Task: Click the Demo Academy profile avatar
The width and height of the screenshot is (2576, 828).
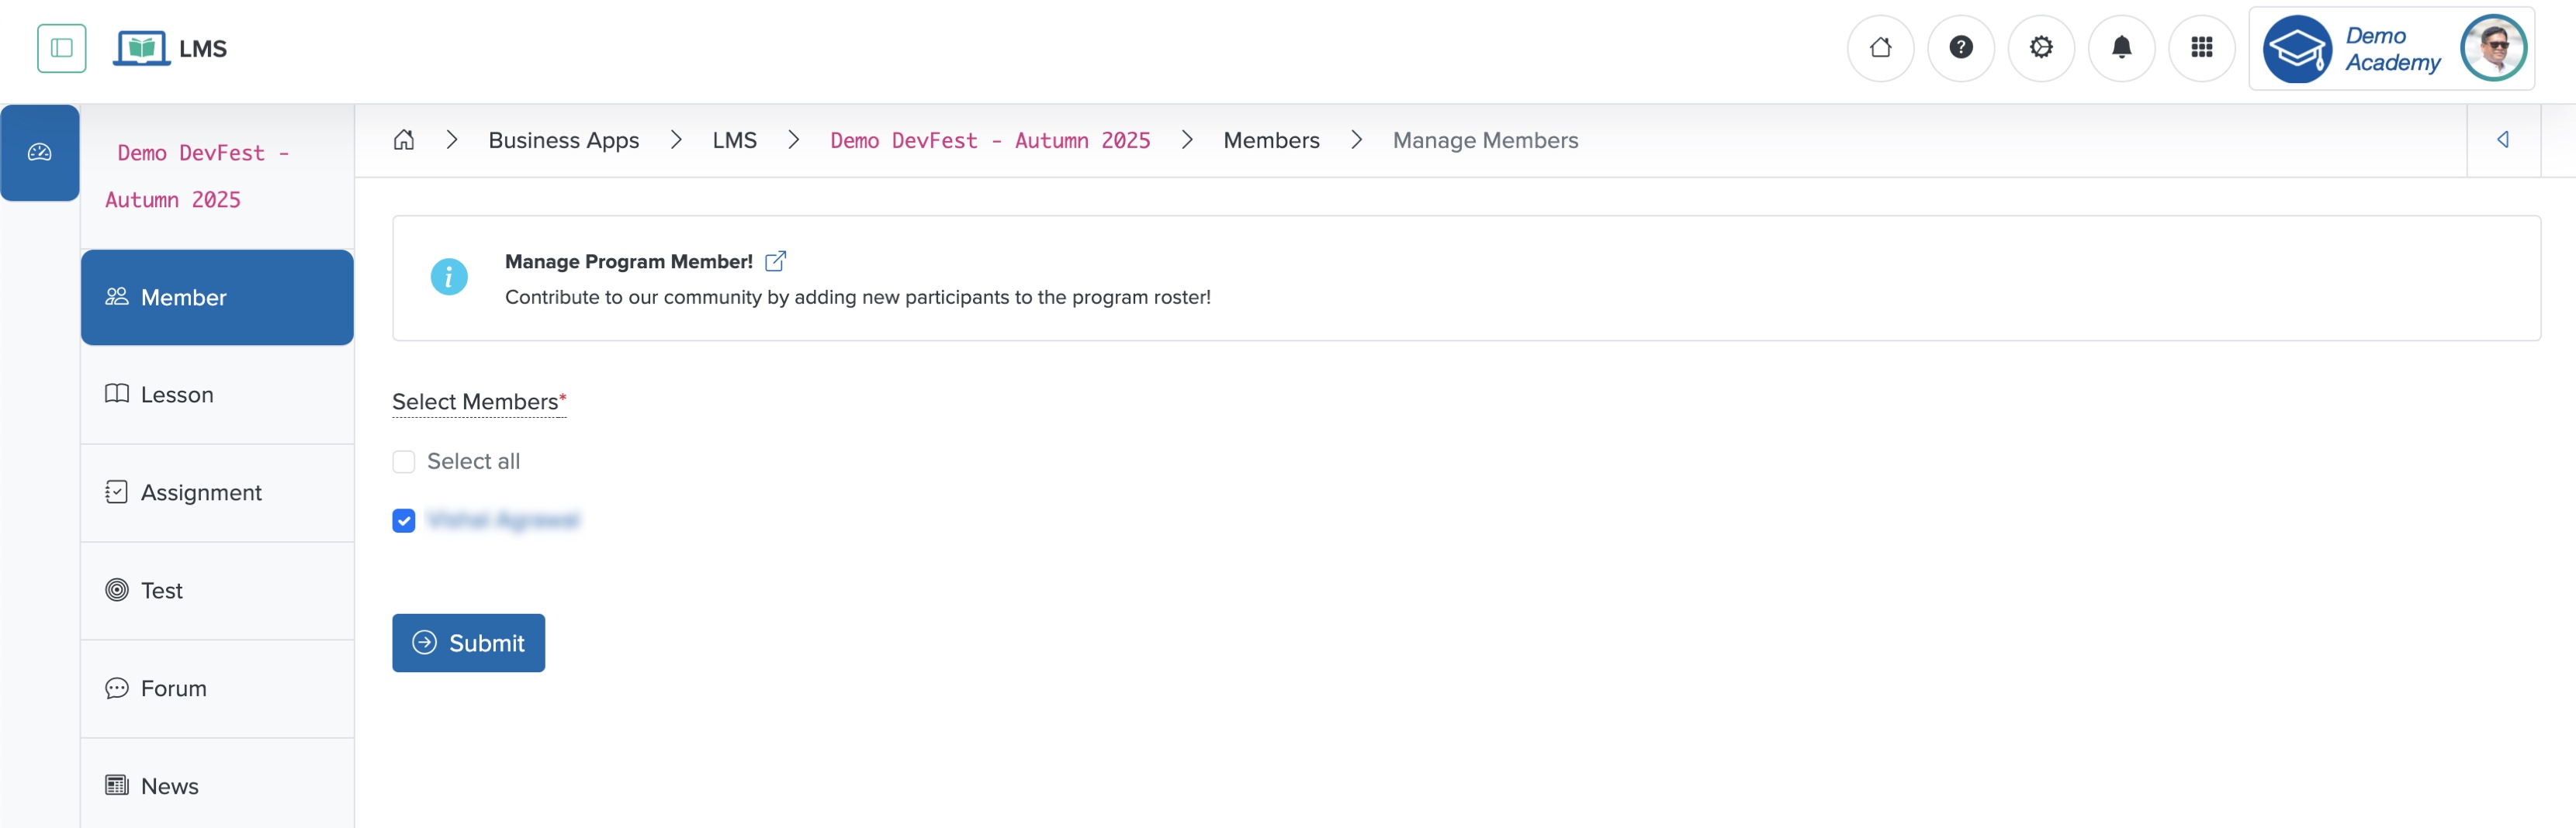Action: coord(2494,47)
